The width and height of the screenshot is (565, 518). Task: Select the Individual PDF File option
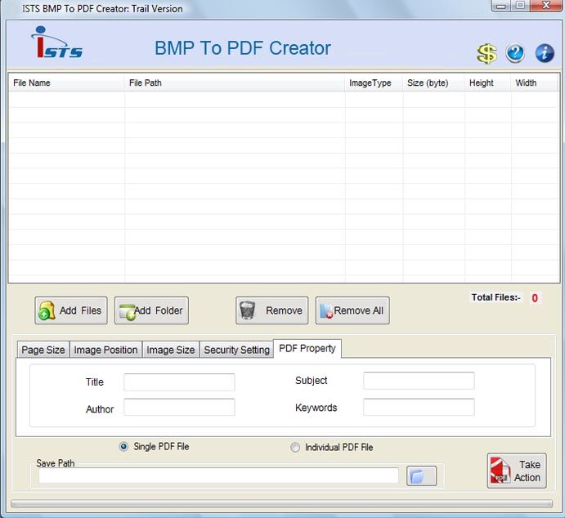click(x=295, y=448)
